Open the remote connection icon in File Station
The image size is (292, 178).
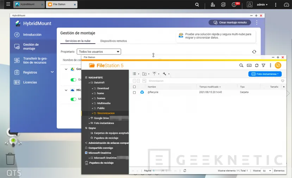[x=249, y=65]
